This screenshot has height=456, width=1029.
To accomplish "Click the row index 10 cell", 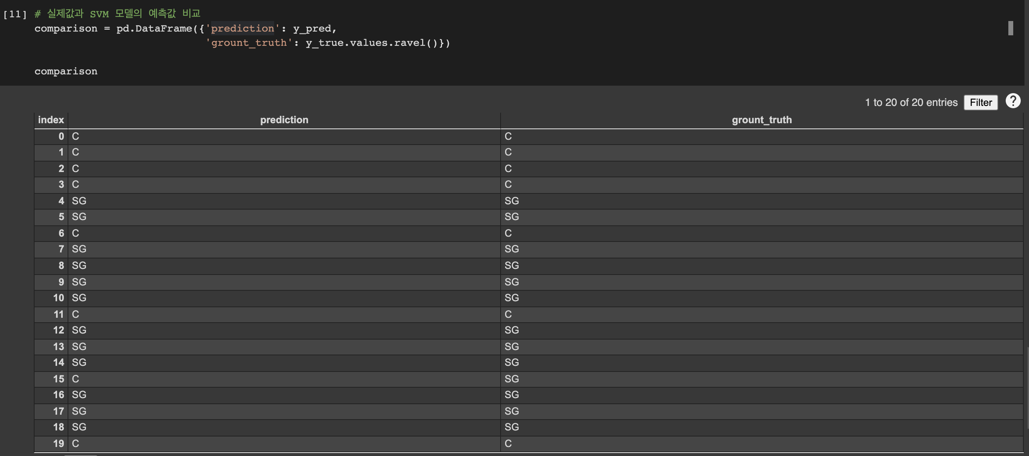I will (58, 298).
